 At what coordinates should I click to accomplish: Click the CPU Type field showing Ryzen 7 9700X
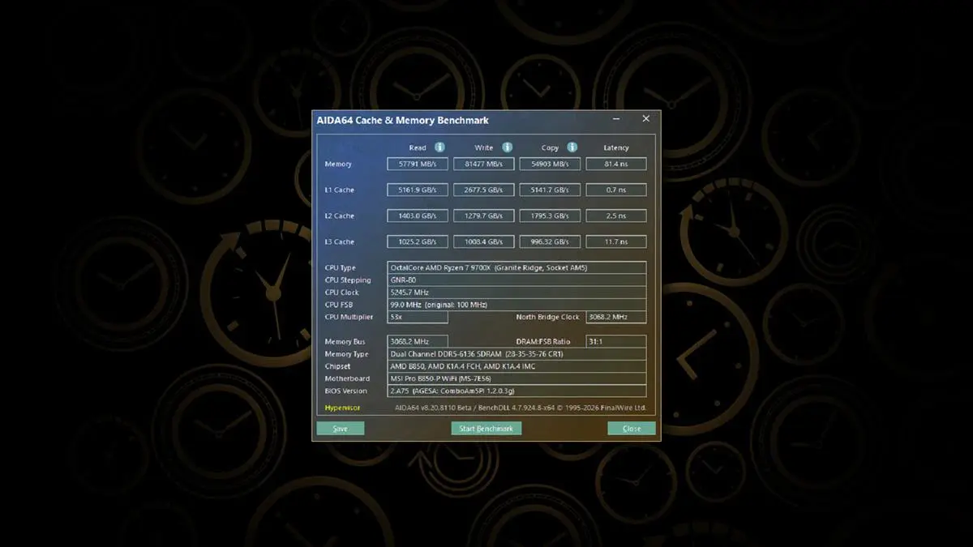(x=517, y=267)
